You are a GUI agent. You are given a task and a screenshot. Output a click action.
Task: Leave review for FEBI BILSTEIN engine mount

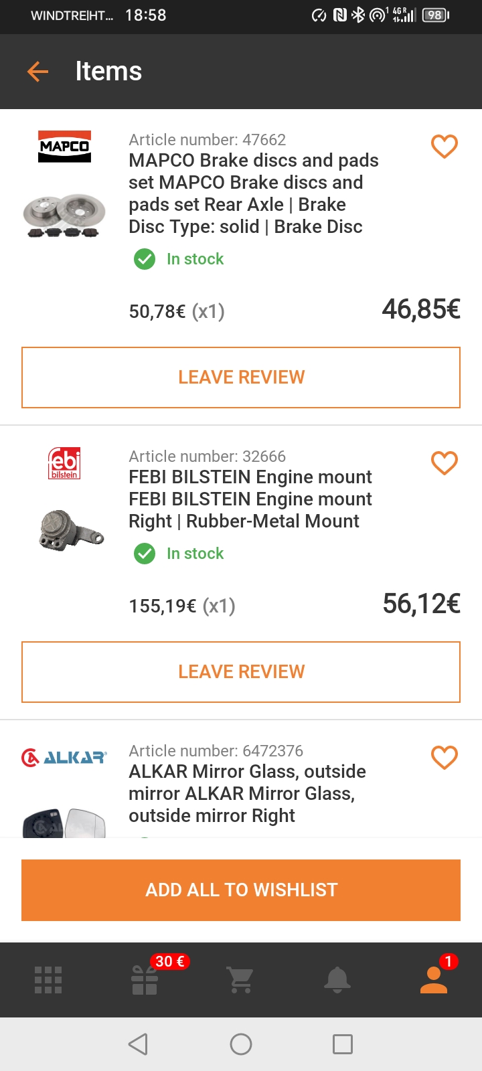[241, 672]
